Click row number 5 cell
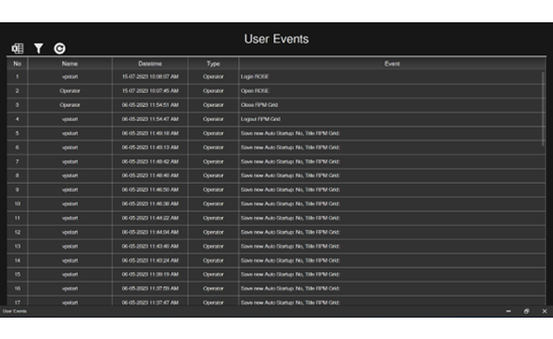 click(x=17, y=133)
